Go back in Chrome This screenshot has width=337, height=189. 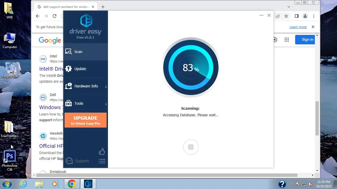38,16
